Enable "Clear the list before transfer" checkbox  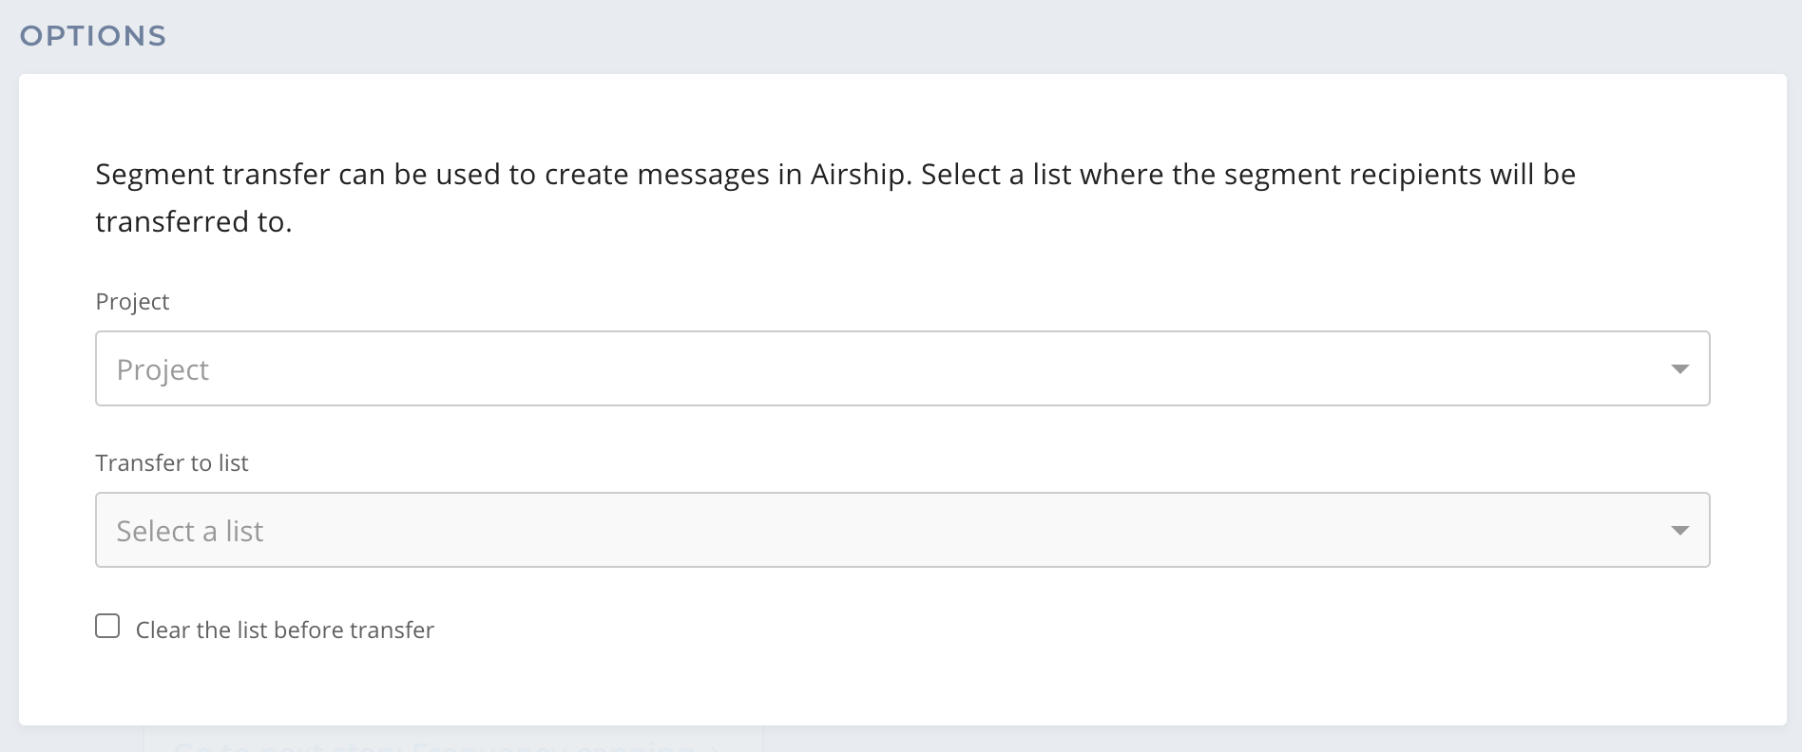click(107, 627)
